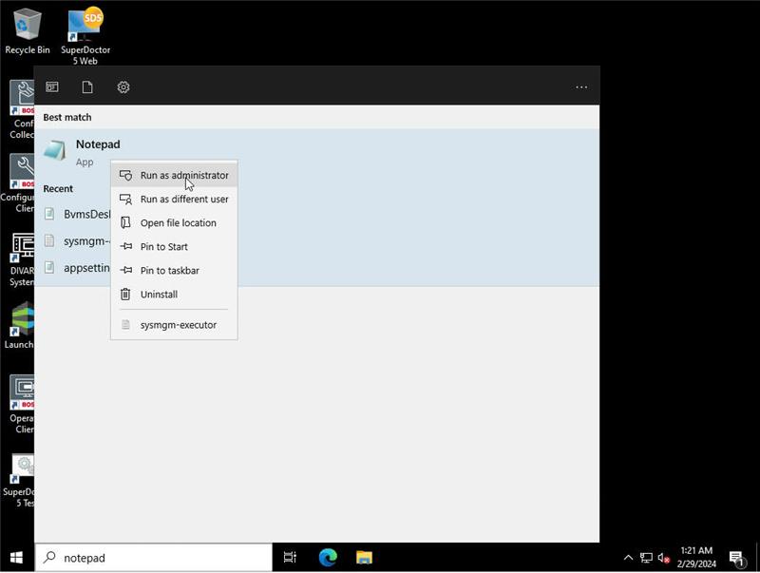Open File Explorer from the taskbar
760x573 pixels.
pyautogui.click(x=363, y=558)
